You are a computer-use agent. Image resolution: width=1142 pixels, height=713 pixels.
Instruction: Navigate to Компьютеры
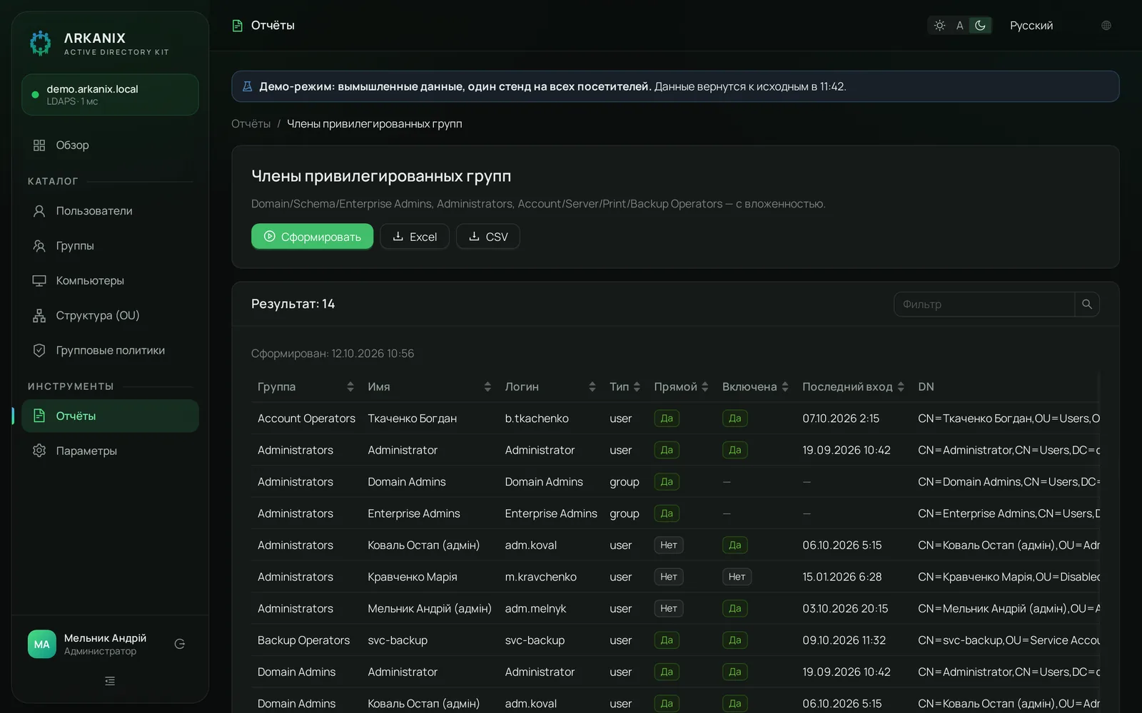pos(110,281)
